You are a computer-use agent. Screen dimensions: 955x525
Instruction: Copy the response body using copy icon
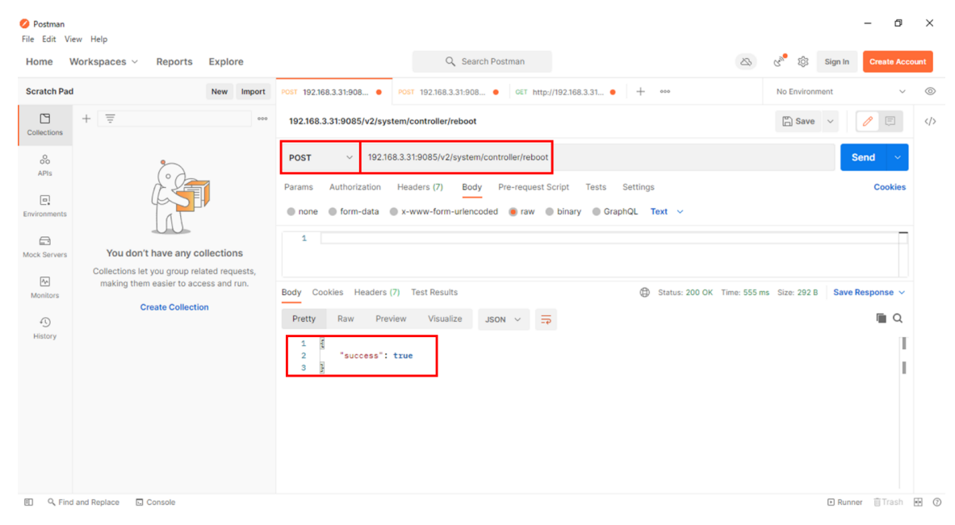[881, 319]
